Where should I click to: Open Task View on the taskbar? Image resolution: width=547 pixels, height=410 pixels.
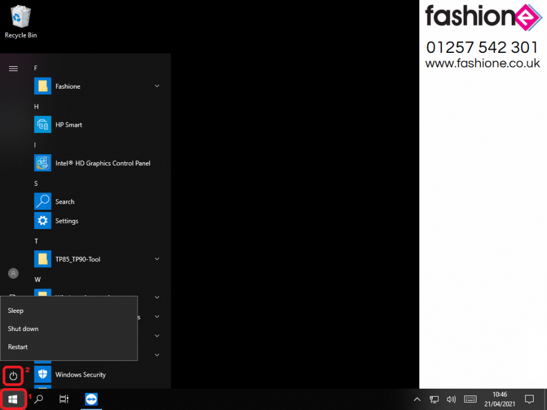point(64,399)
